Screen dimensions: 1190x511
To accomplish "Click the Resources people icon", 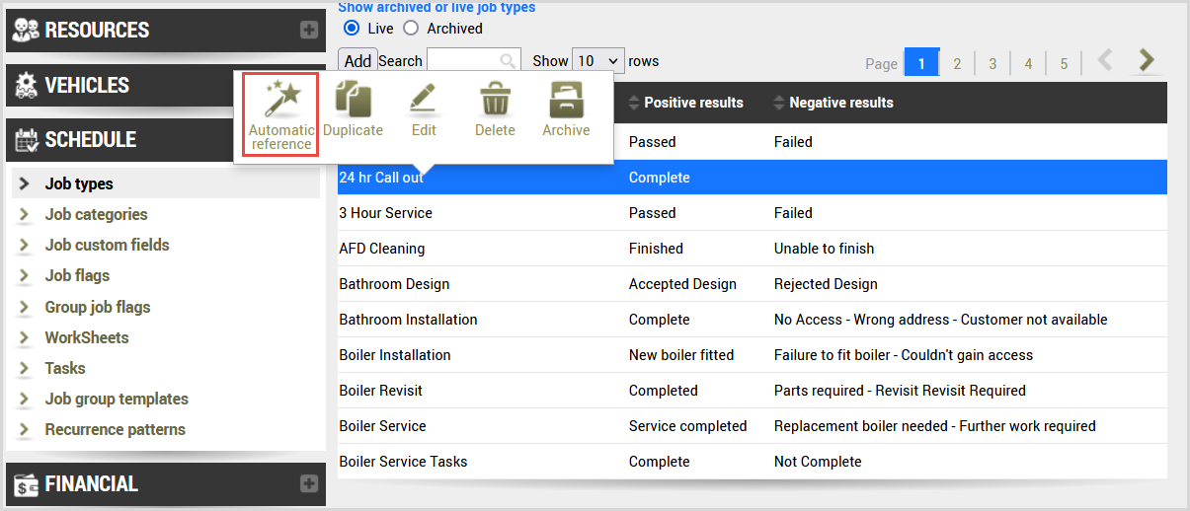I will click(x=25, y=30).
